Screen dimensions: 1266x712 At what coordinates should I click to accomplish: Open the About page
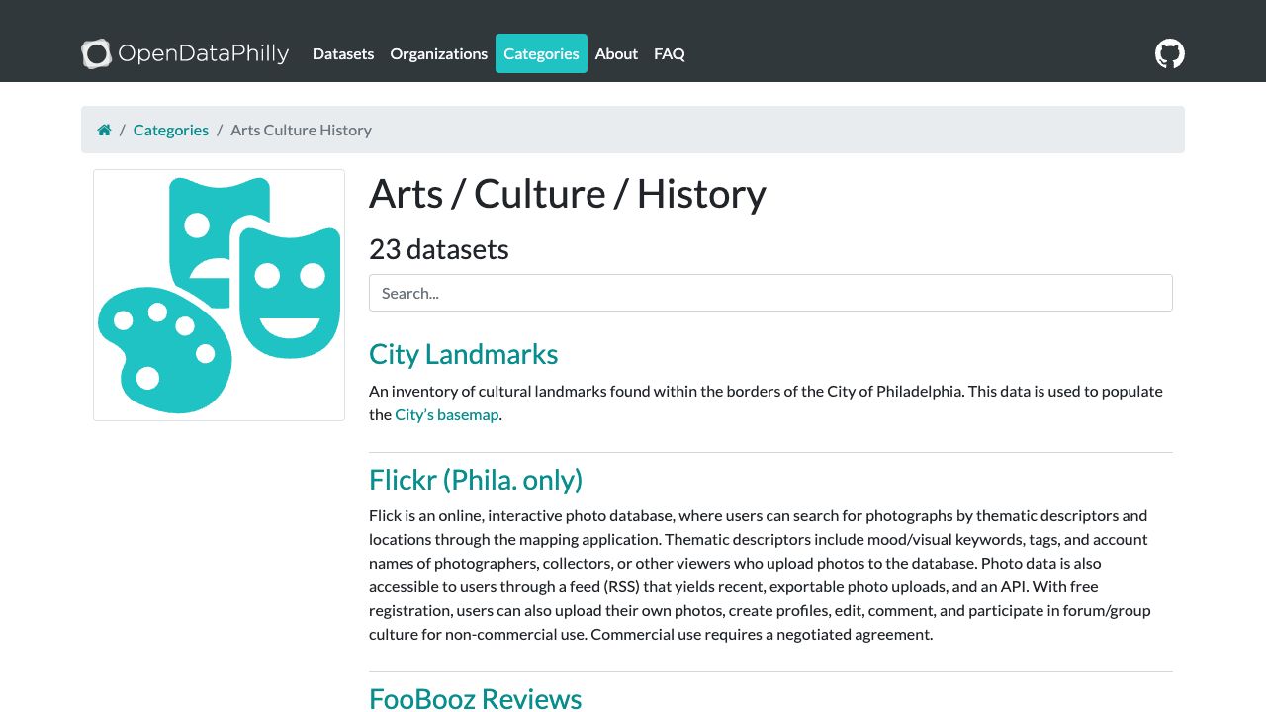coord(616,53)
